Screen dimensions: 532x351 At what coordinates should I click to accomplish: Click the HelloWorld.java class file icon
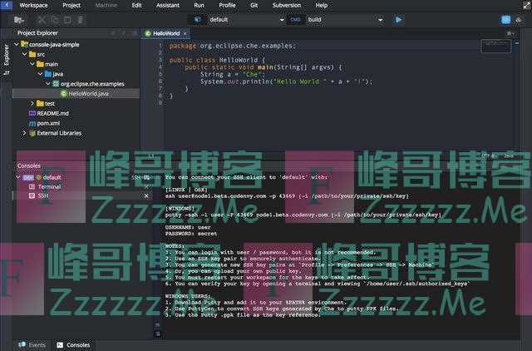[x=63, y=94]
